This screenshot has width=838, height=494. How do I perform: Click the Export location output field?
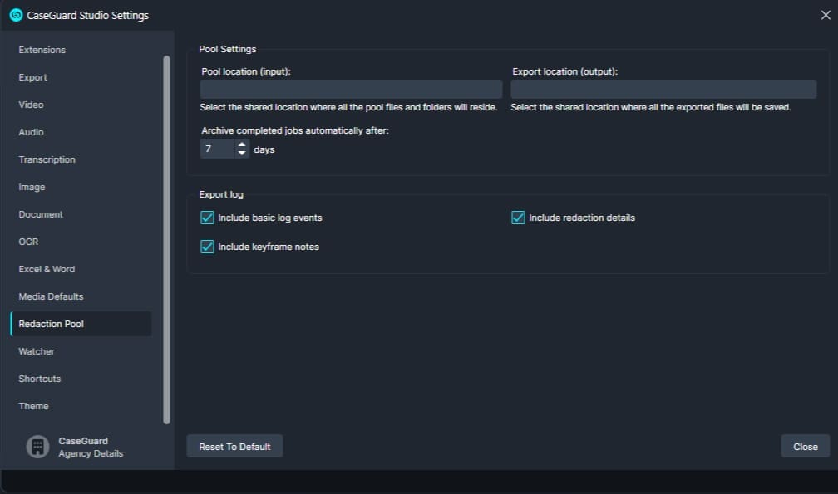pyautogui.click(x=663, y=90)
